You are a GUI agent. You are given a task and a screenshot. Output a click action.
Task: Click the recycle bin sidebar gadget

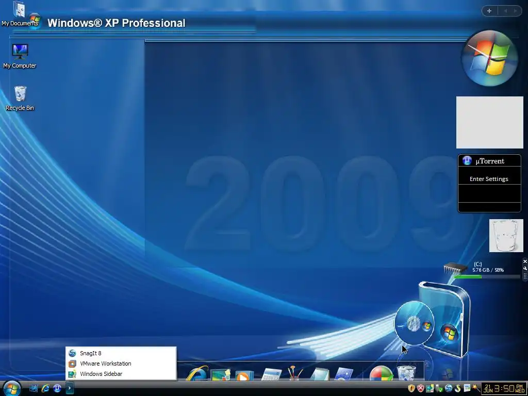pyautogui.click(x=506, y=235)
